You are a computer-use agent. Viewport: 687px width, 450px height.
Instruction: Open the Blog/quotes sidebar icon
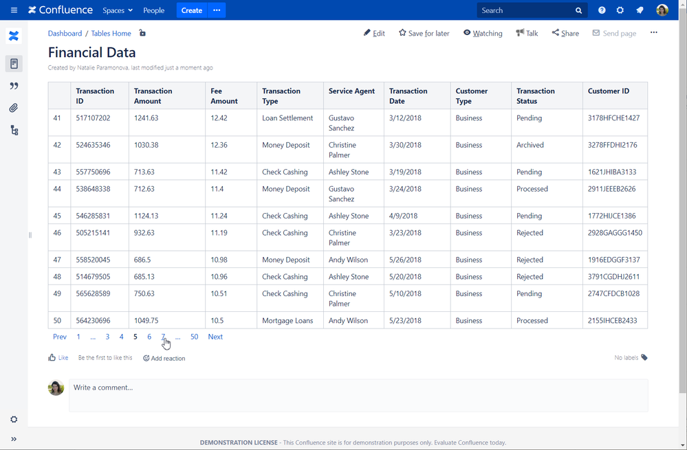pyautogui.click(x=14, y=85)
